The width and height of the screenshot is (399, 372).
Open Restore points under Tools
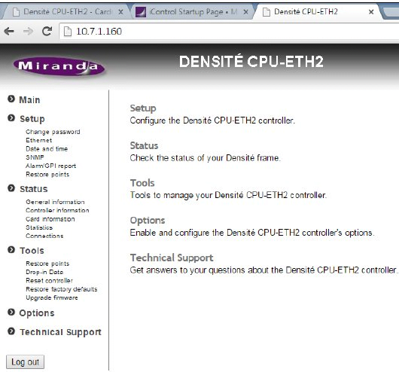tap(47, 264)
